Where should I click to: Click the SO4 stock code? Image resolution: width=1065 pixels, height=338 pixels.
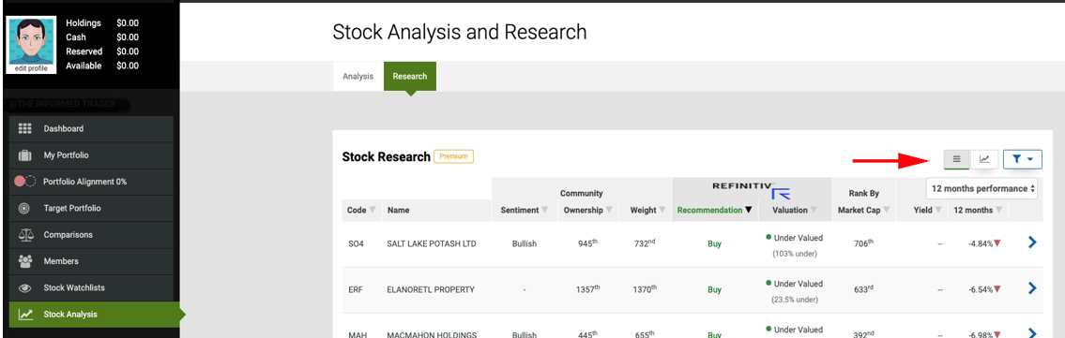tap(356, 243)
